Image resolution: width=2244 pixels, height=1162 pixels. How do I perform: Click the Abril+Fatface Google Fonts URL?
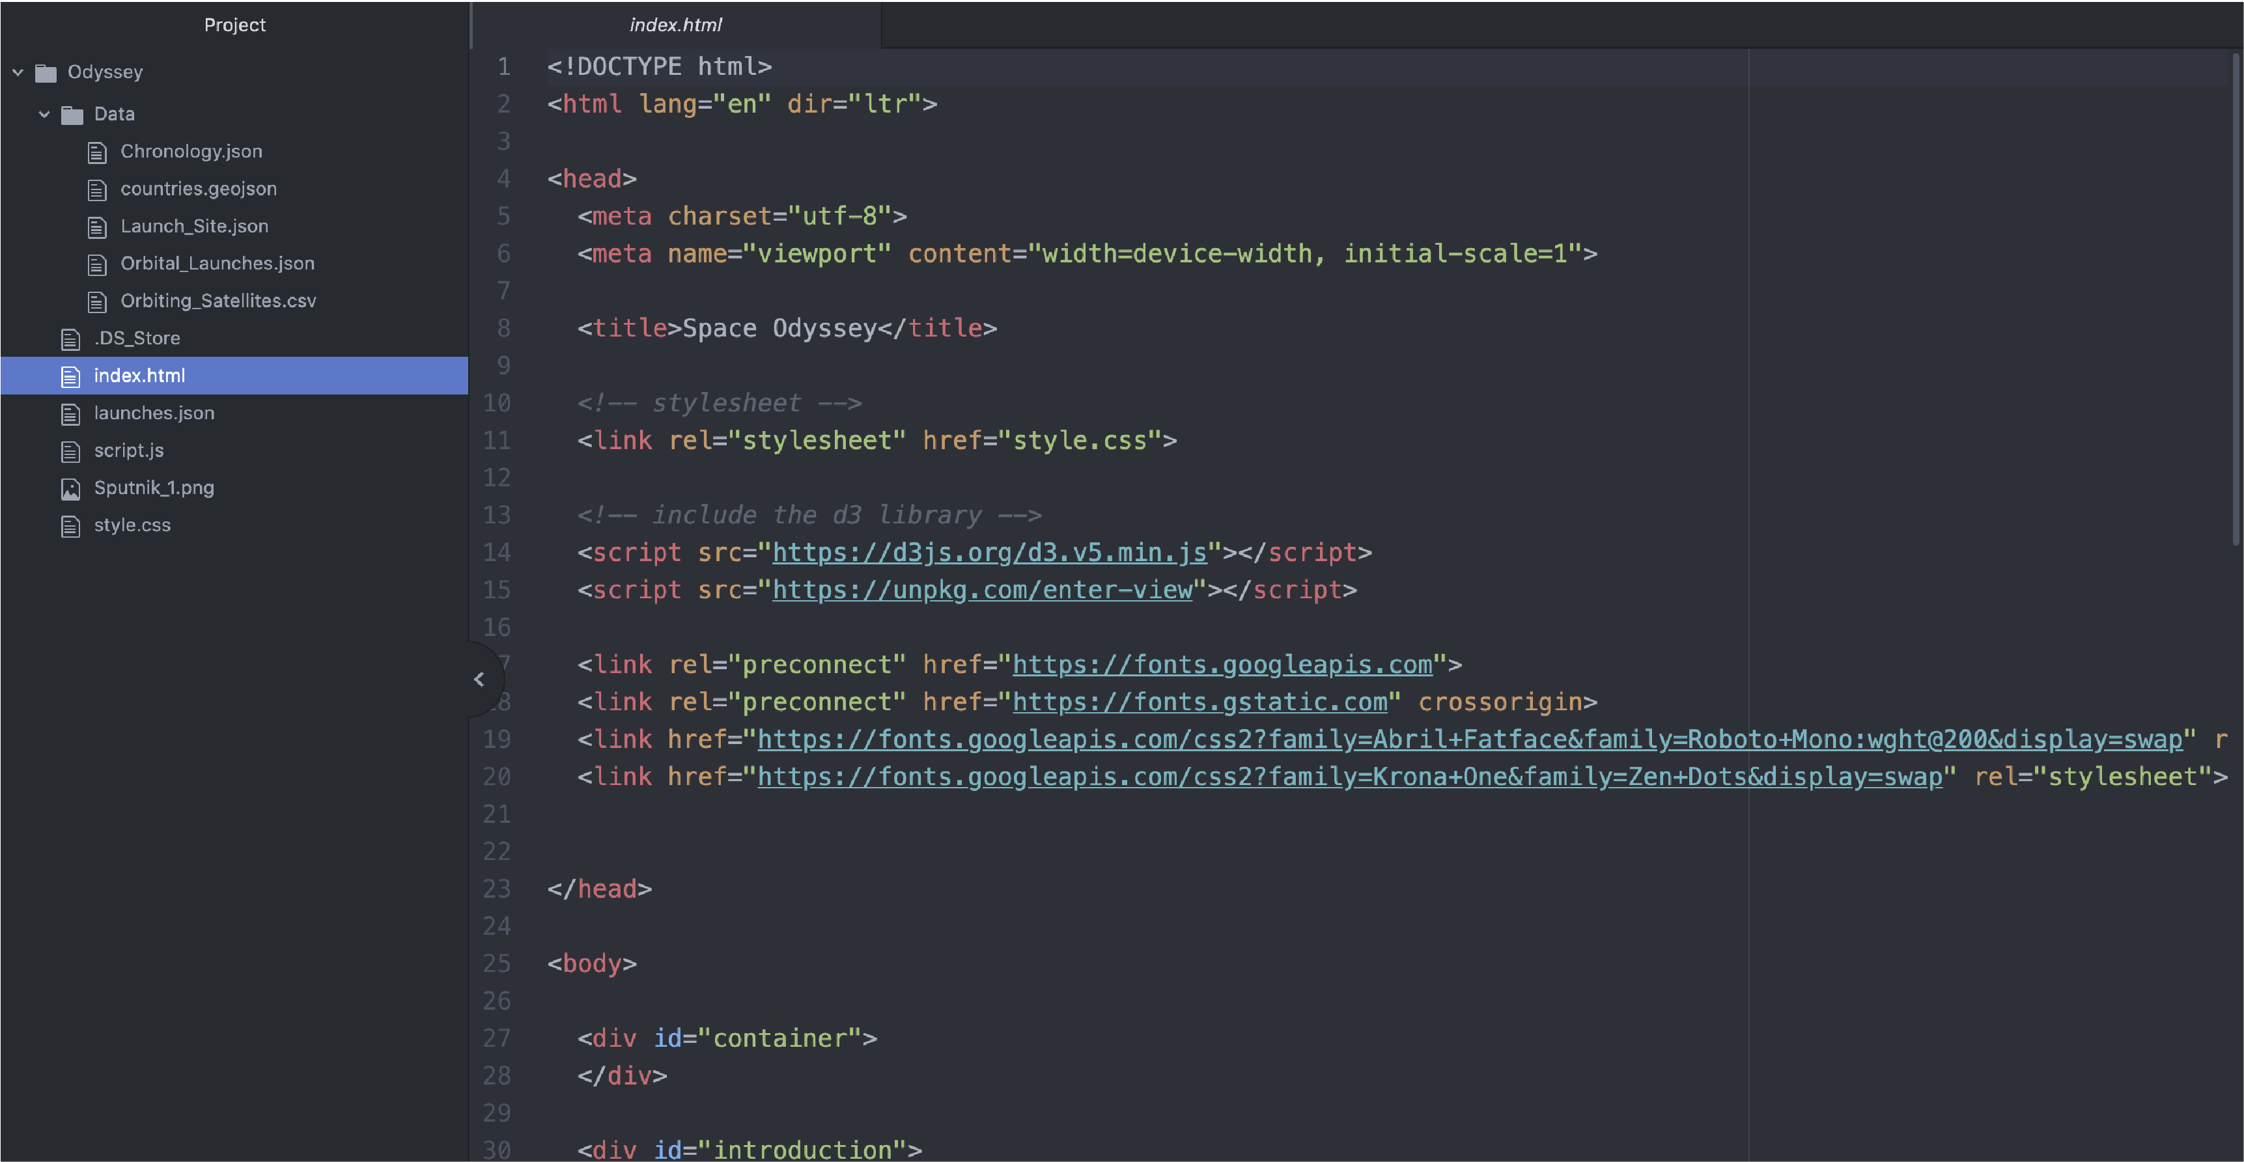click(1470, 740)
